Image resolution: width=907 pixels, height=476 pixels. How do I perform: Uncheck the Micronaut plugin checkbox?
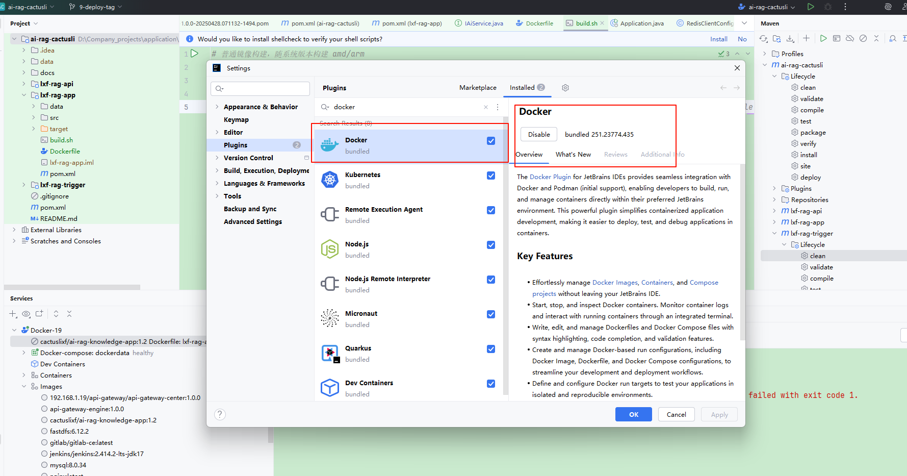[491, 314]
